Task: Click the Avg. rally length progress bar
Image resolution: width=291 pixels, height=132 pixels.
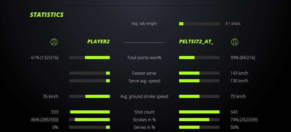Action: [199, 24]
